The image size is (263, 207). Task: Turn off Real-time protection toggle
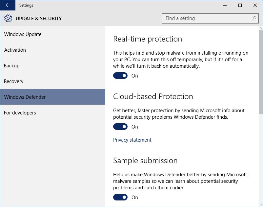pos(120,76)
